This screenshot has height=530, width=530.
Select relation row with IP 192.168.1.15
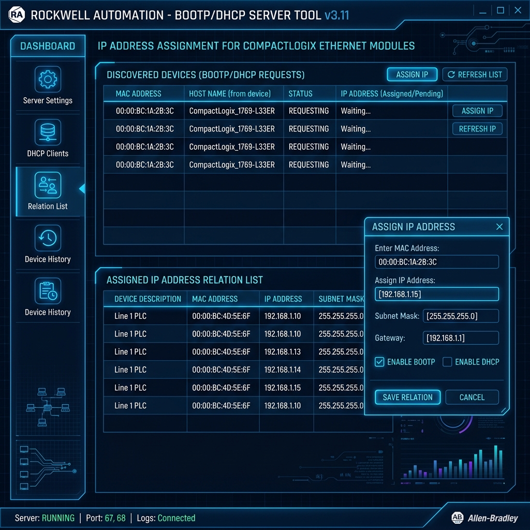tap(234, 388)
